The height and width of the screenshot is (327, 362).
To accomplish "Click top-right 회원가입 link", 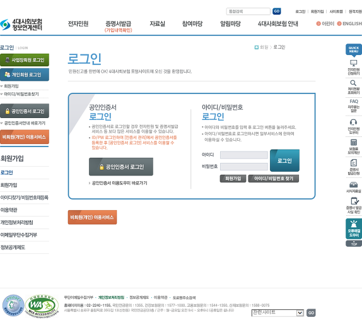I will point(317,11).
